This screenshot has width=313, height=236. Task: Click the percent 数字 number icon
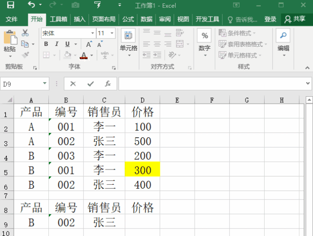click(204, 36)
